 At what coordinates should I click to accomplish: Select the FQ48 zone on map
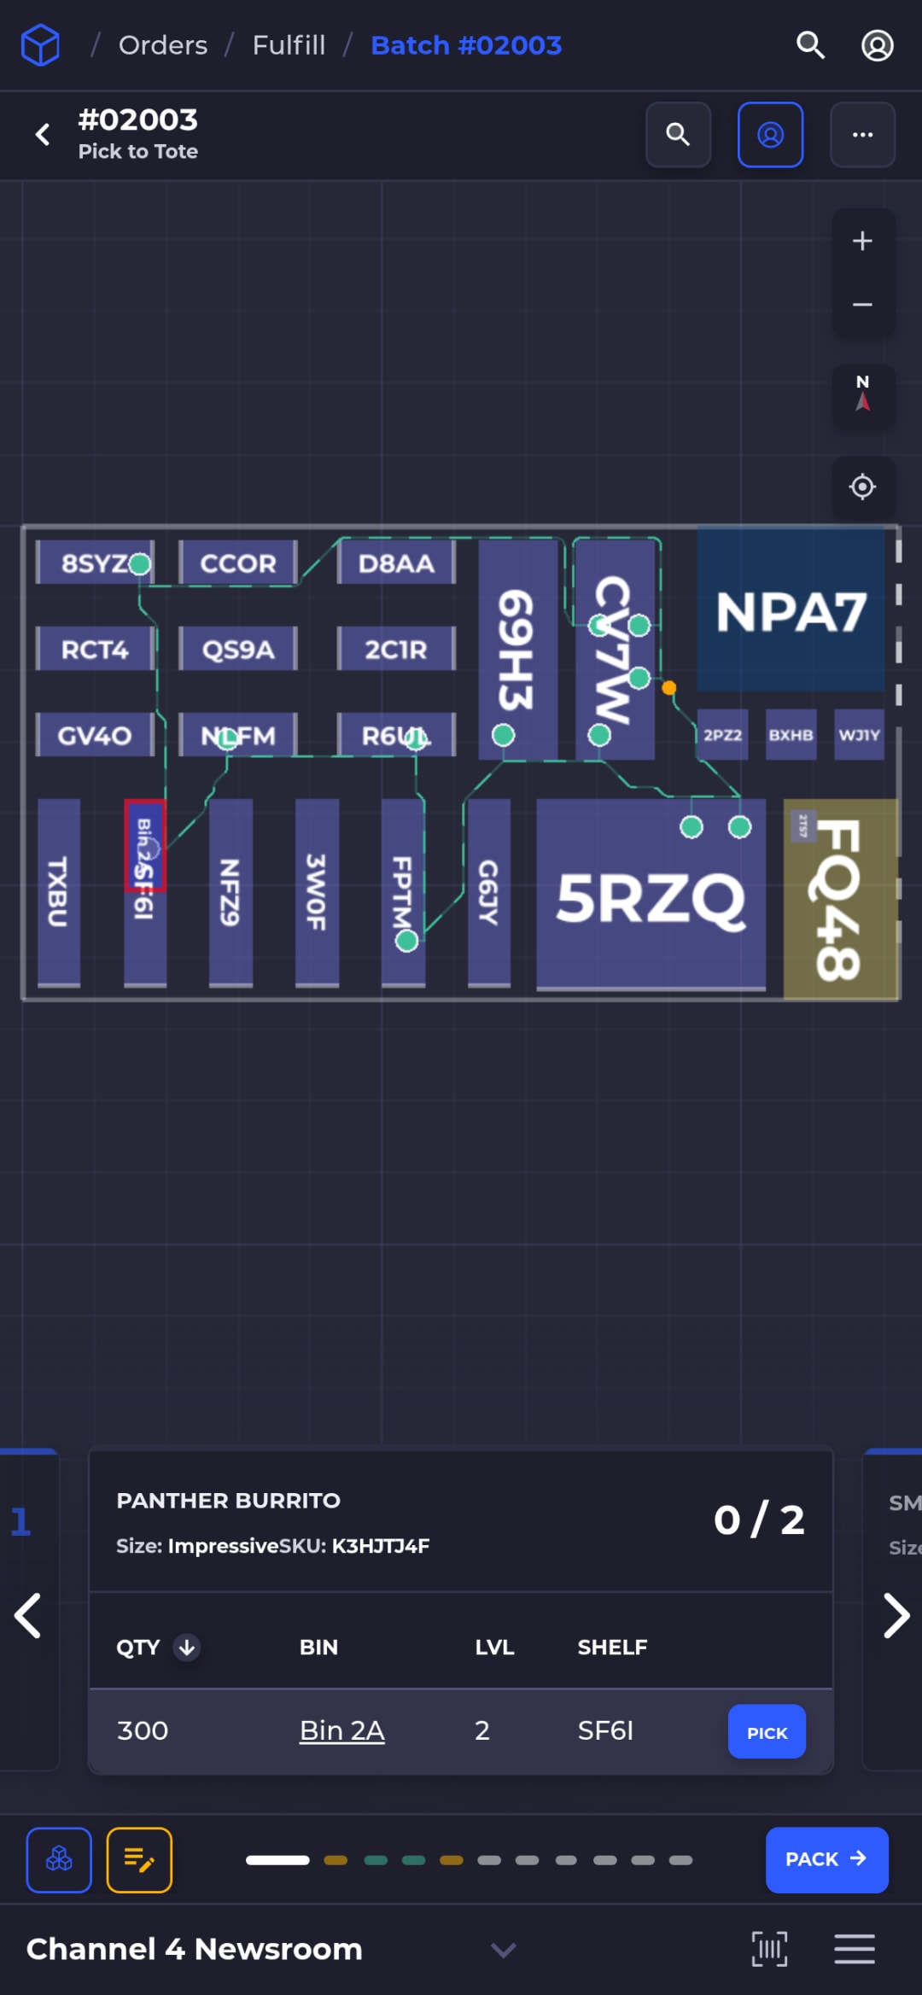click(x=840, y=899)
